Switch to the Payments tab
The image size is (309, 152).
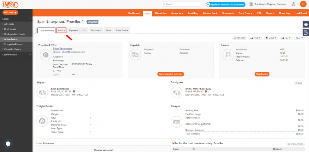pos(74,30)
